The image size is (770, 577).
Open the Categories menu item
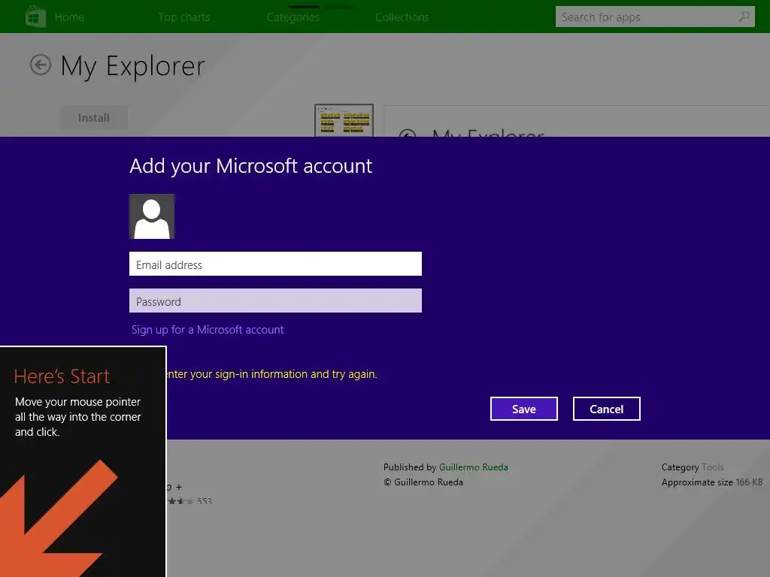tap(293, 17)
